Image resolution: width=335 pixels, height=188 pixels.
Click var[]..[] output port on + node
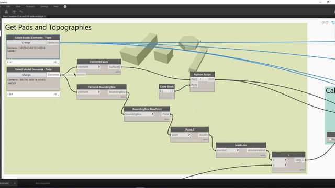click(299, 160)
